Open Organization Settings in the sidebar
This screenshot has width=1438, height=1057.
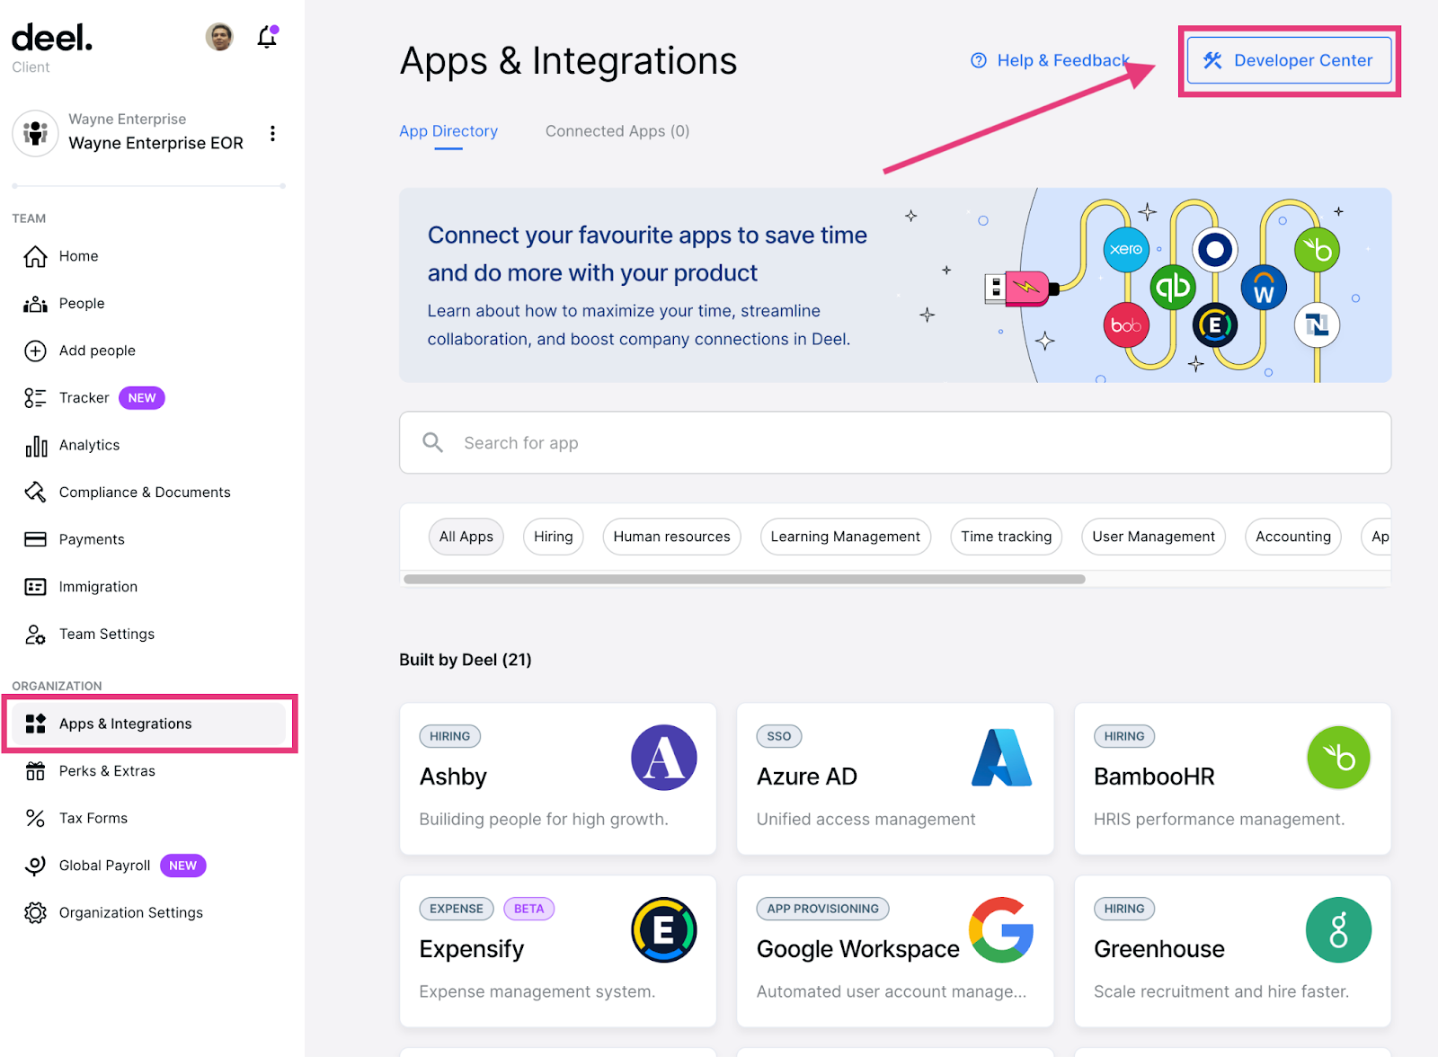[131, 912]
